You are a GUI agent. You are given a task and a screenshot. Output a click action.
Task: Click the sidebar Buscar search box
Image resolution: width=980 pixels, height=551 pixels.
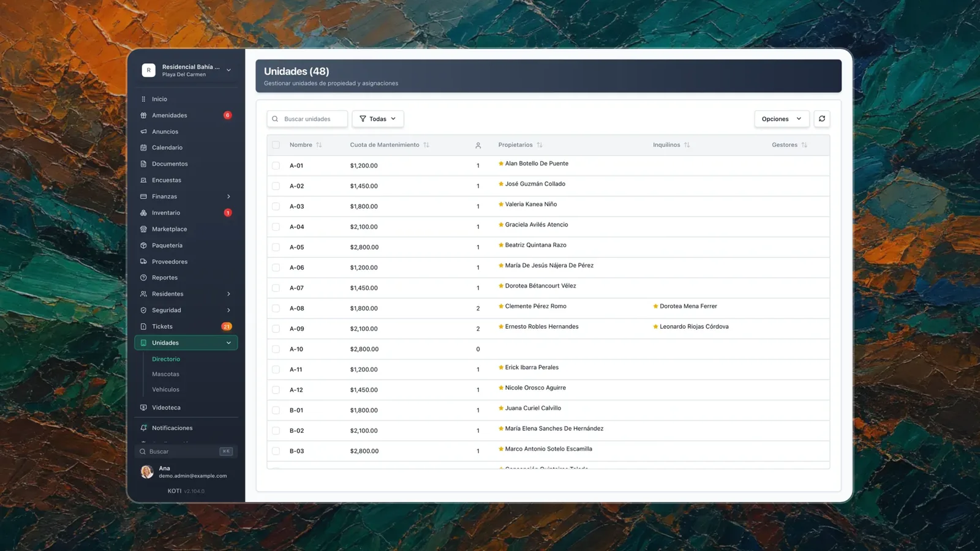[x=186, y=451]
